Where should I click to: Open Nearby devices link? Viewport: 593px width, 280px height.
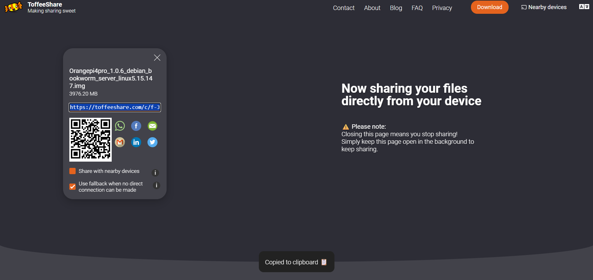tap(544, 7)
